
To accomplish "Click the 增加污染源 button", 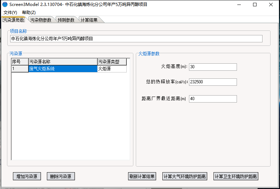I will pyautogui.click(x=27, y=176).
